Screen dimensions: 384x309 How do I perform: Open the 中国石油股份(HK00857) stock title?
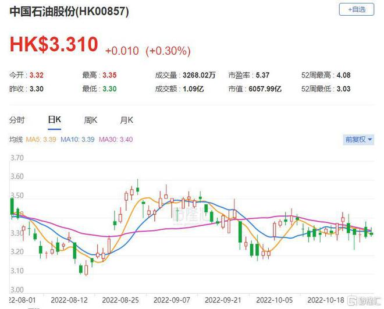pyautogui.click(x=69, y=12)
